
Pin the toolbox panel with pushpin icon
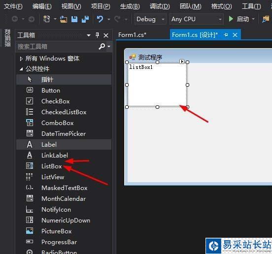point(97,35)
